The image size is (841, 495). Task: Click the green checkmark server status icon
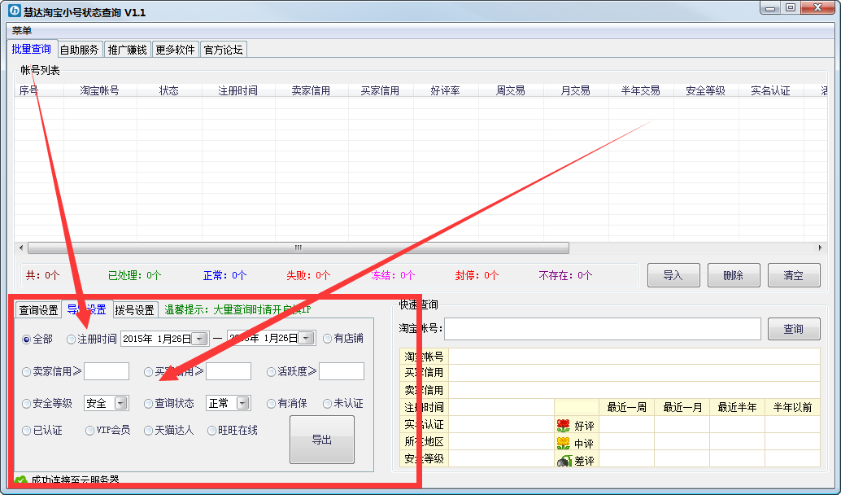pyautogui.click(x=20, y=480)
